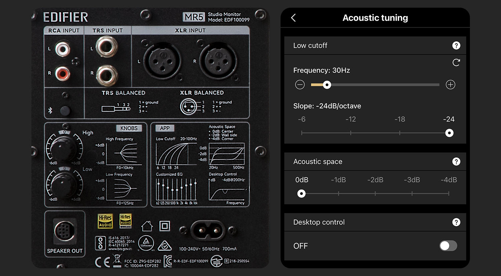Set slope to -6 dB/octave
Screen dimensions: 501x276
(302, 133)
